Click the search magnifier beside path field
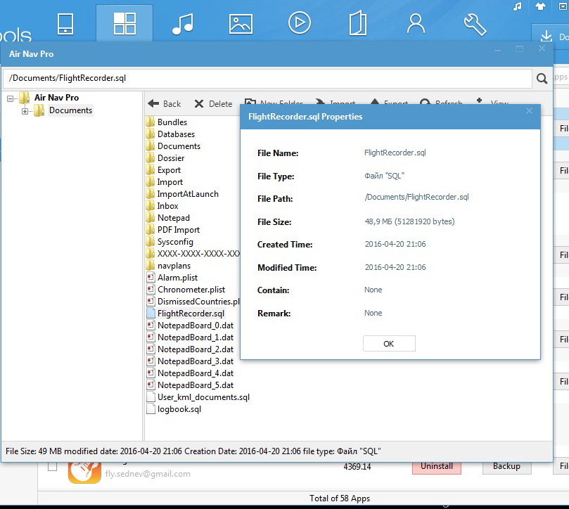Screen dimensions: 569x509 542,79
